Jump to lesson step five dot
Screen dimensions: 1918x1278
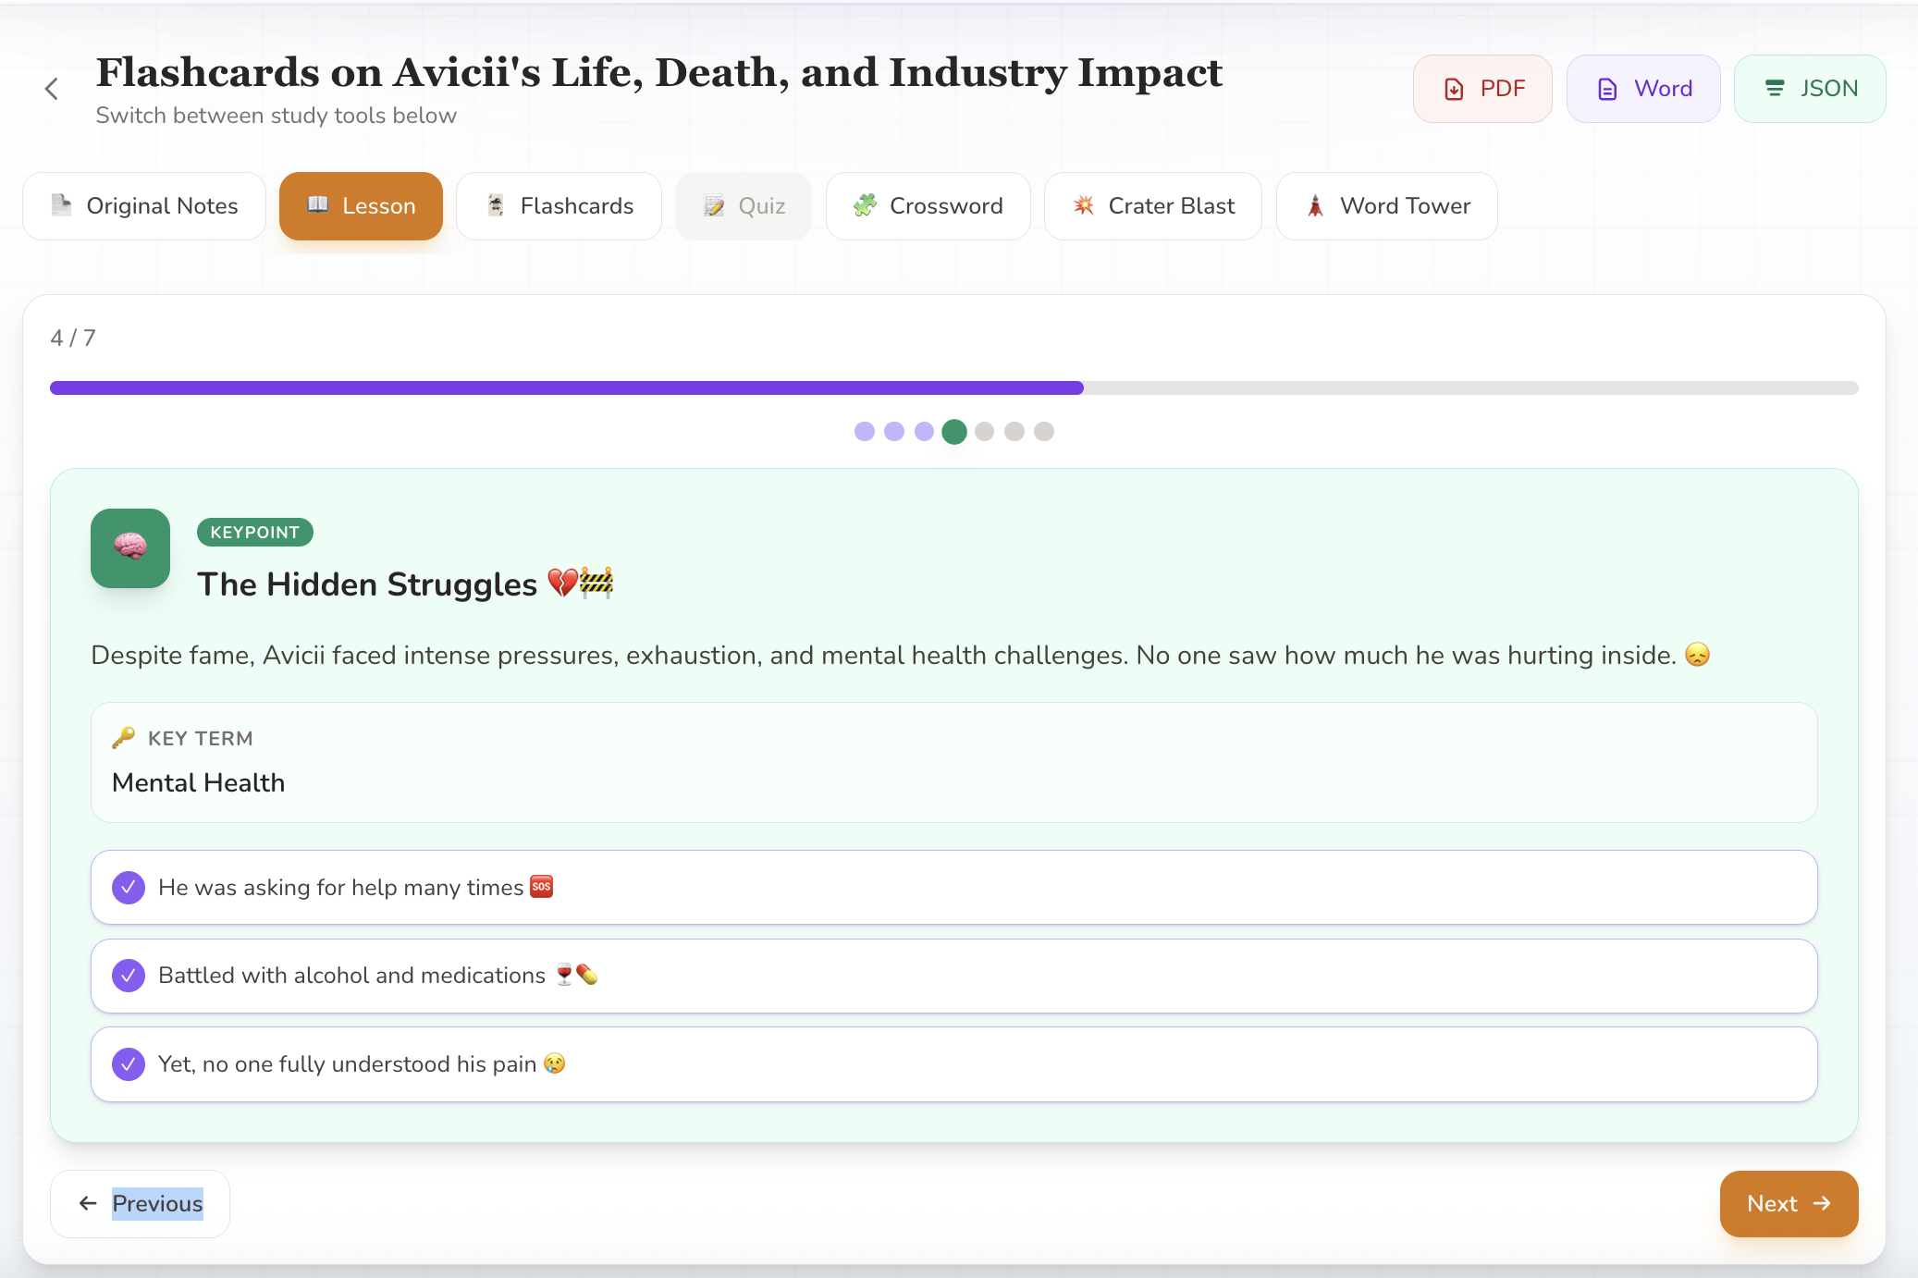click(984, 432)
